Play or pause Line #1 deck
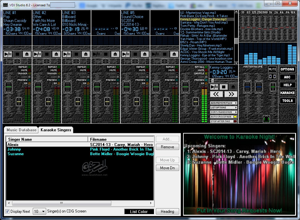The height and width of the screenshot is (220, 300). (x=8, y=54)
